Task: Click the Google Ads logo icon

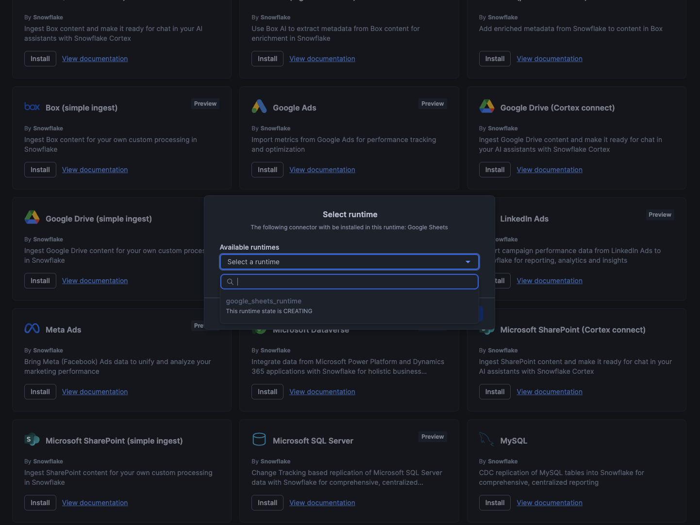Action: tap(259, 107)
